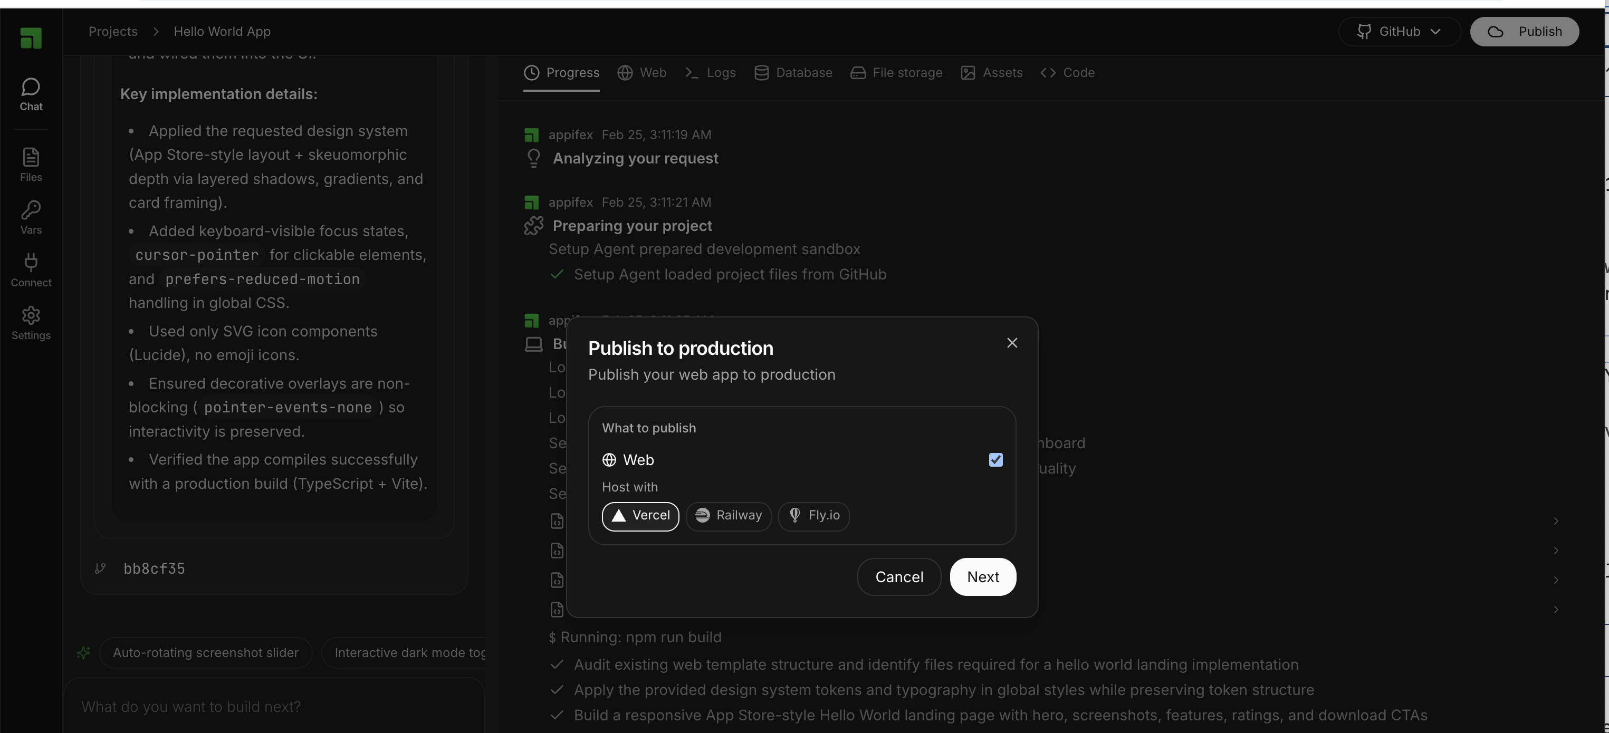Open the Vars key icon panel

[x=31, y=217]
